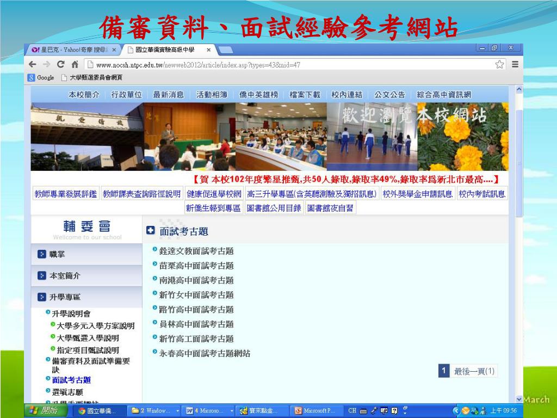The image size is (557, 418).
Task: Open 新竹高工面試考古題 article
Action: click(x=196, y=339)
